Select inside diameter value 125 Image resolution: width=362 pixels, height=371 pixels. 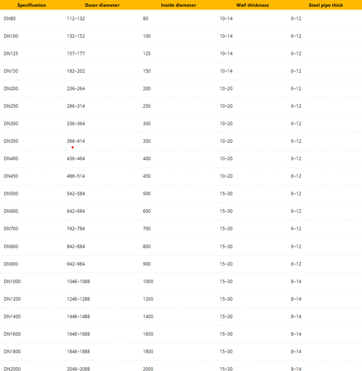tap(147, 54)
